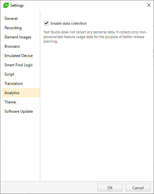Click the Enable data collection label

click(69, 23)
